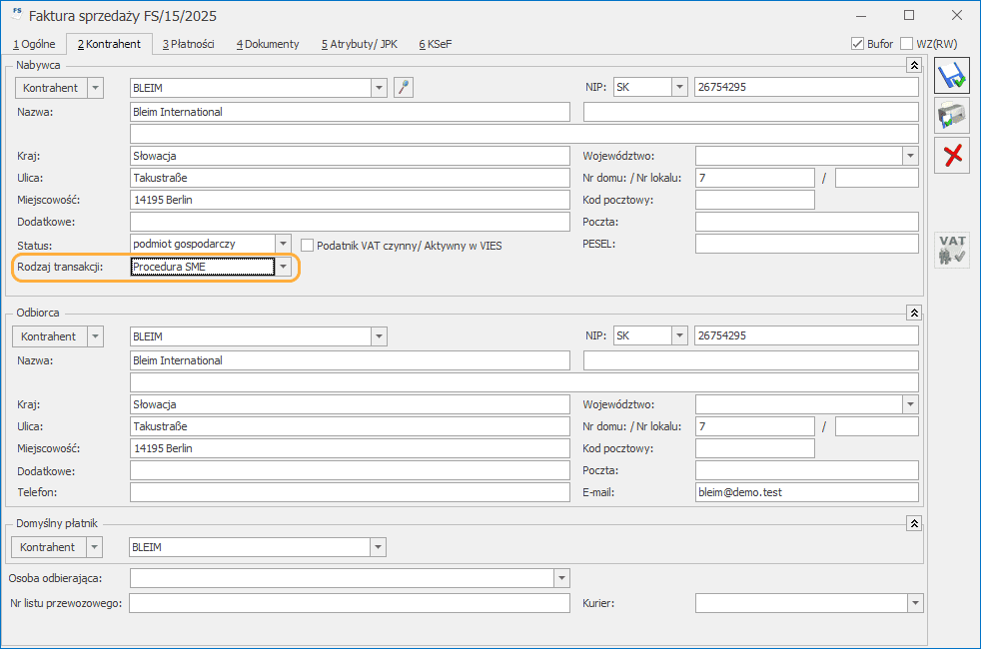The width and height of the screenshot is (981, 649).
Task: Click the Domyślny płatnik Kontrahent button
Action: (48, 547)
